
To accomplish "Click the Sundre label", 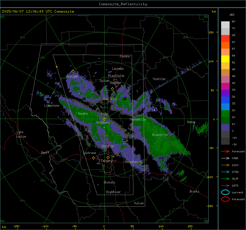I will click(x=83, y=113).
